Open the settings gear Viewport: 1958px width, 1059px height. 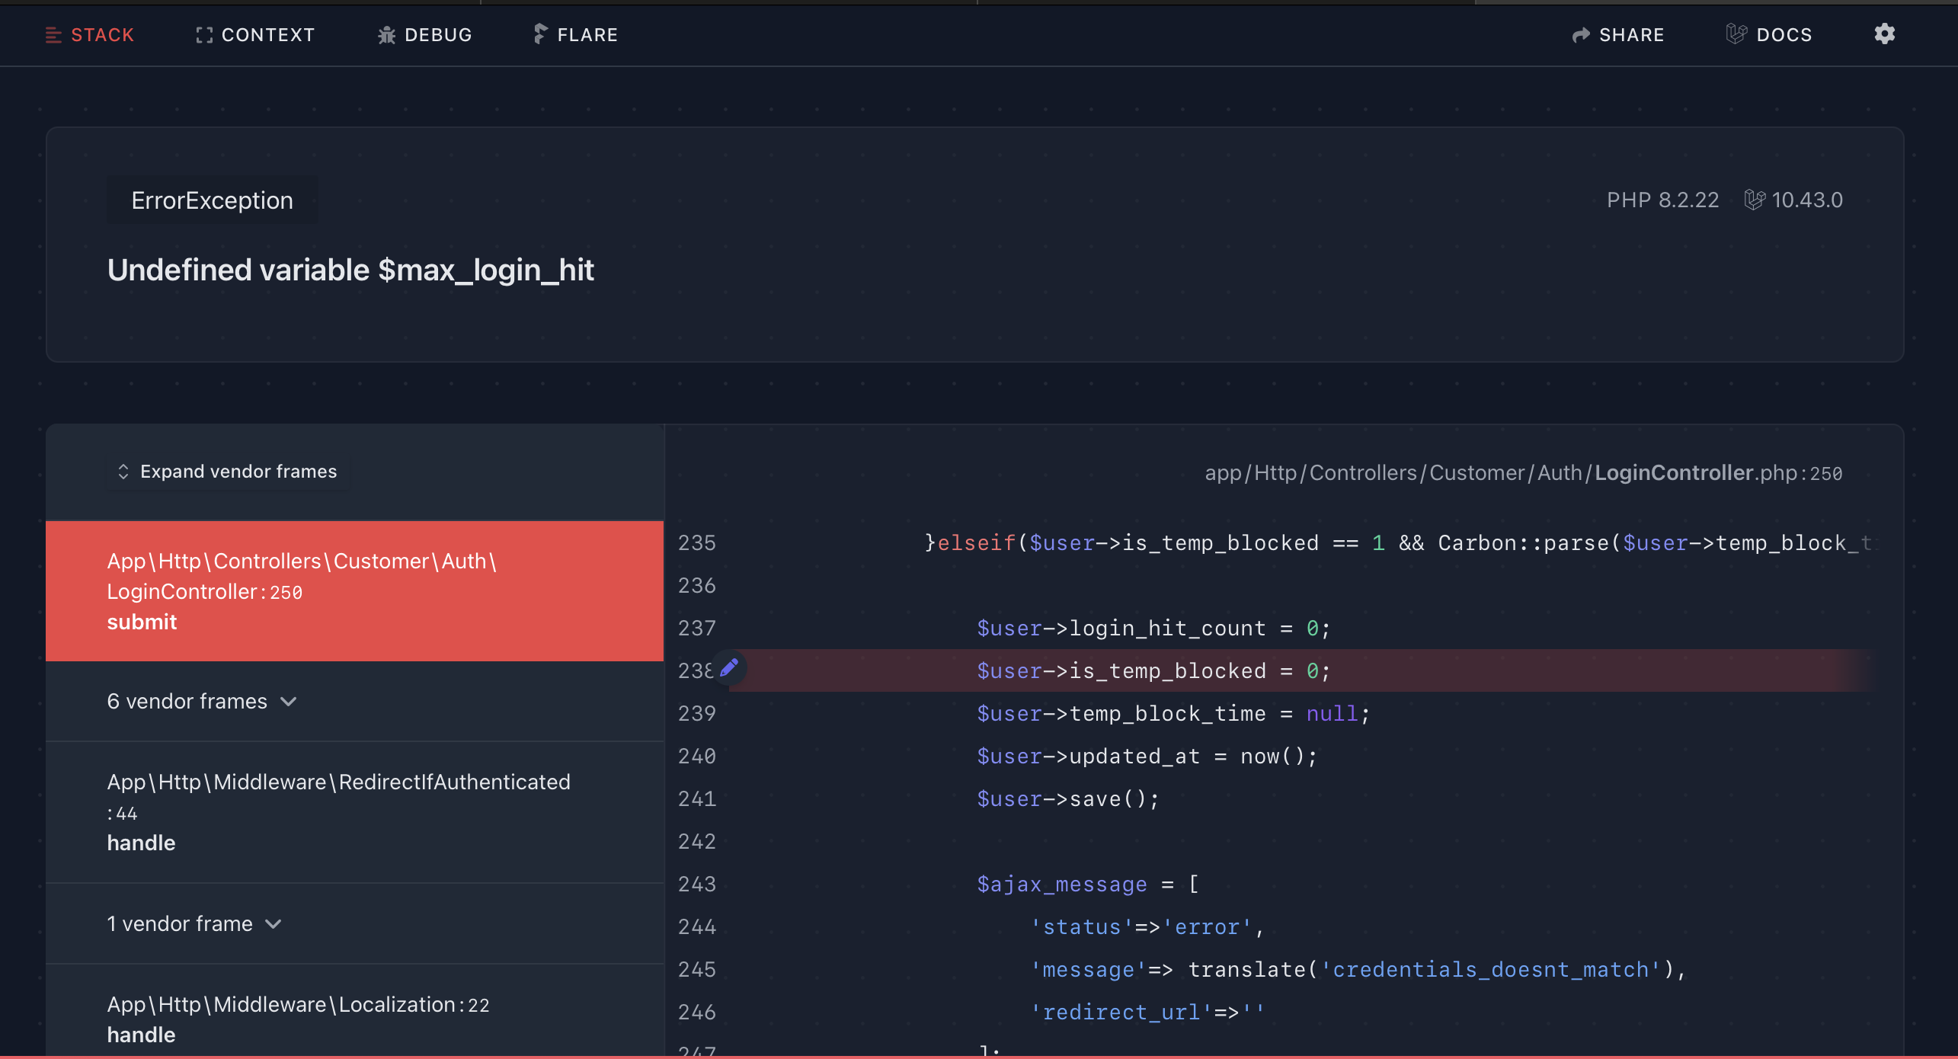pos(1885,34)
